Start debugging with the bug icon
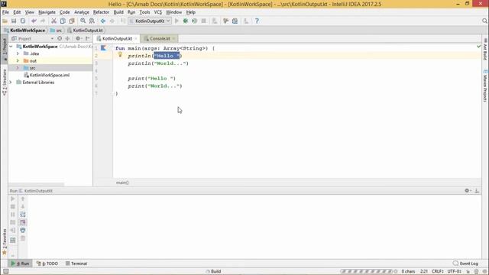The image size is (489, 275). [186, 21]
